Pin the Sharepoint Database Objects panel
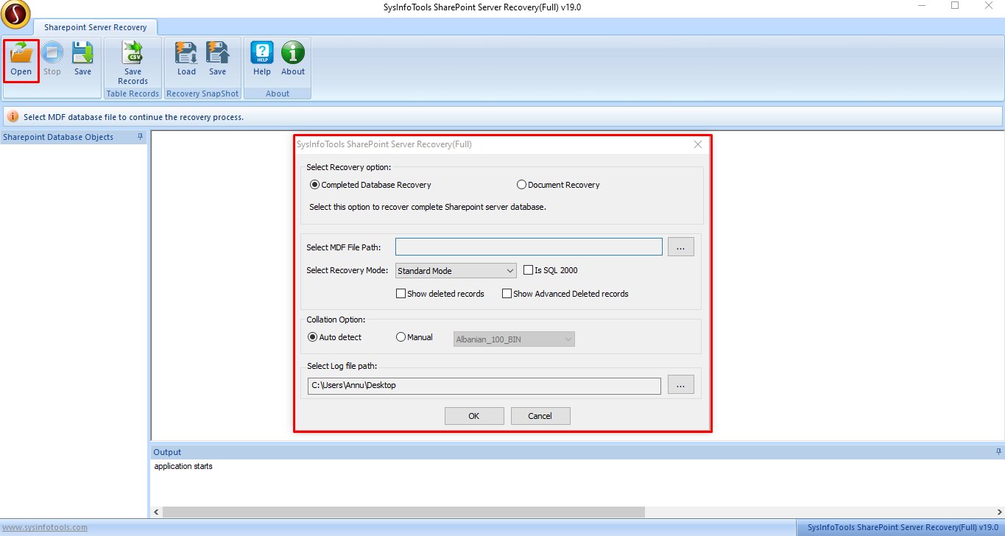Image resolution: width=1005 pixels, height=536 pixels. tap(140, 137)
